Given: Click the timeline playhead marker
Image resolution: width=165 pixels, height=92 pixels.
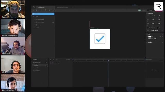Looking at the screenshot, I should click(108, 61).
